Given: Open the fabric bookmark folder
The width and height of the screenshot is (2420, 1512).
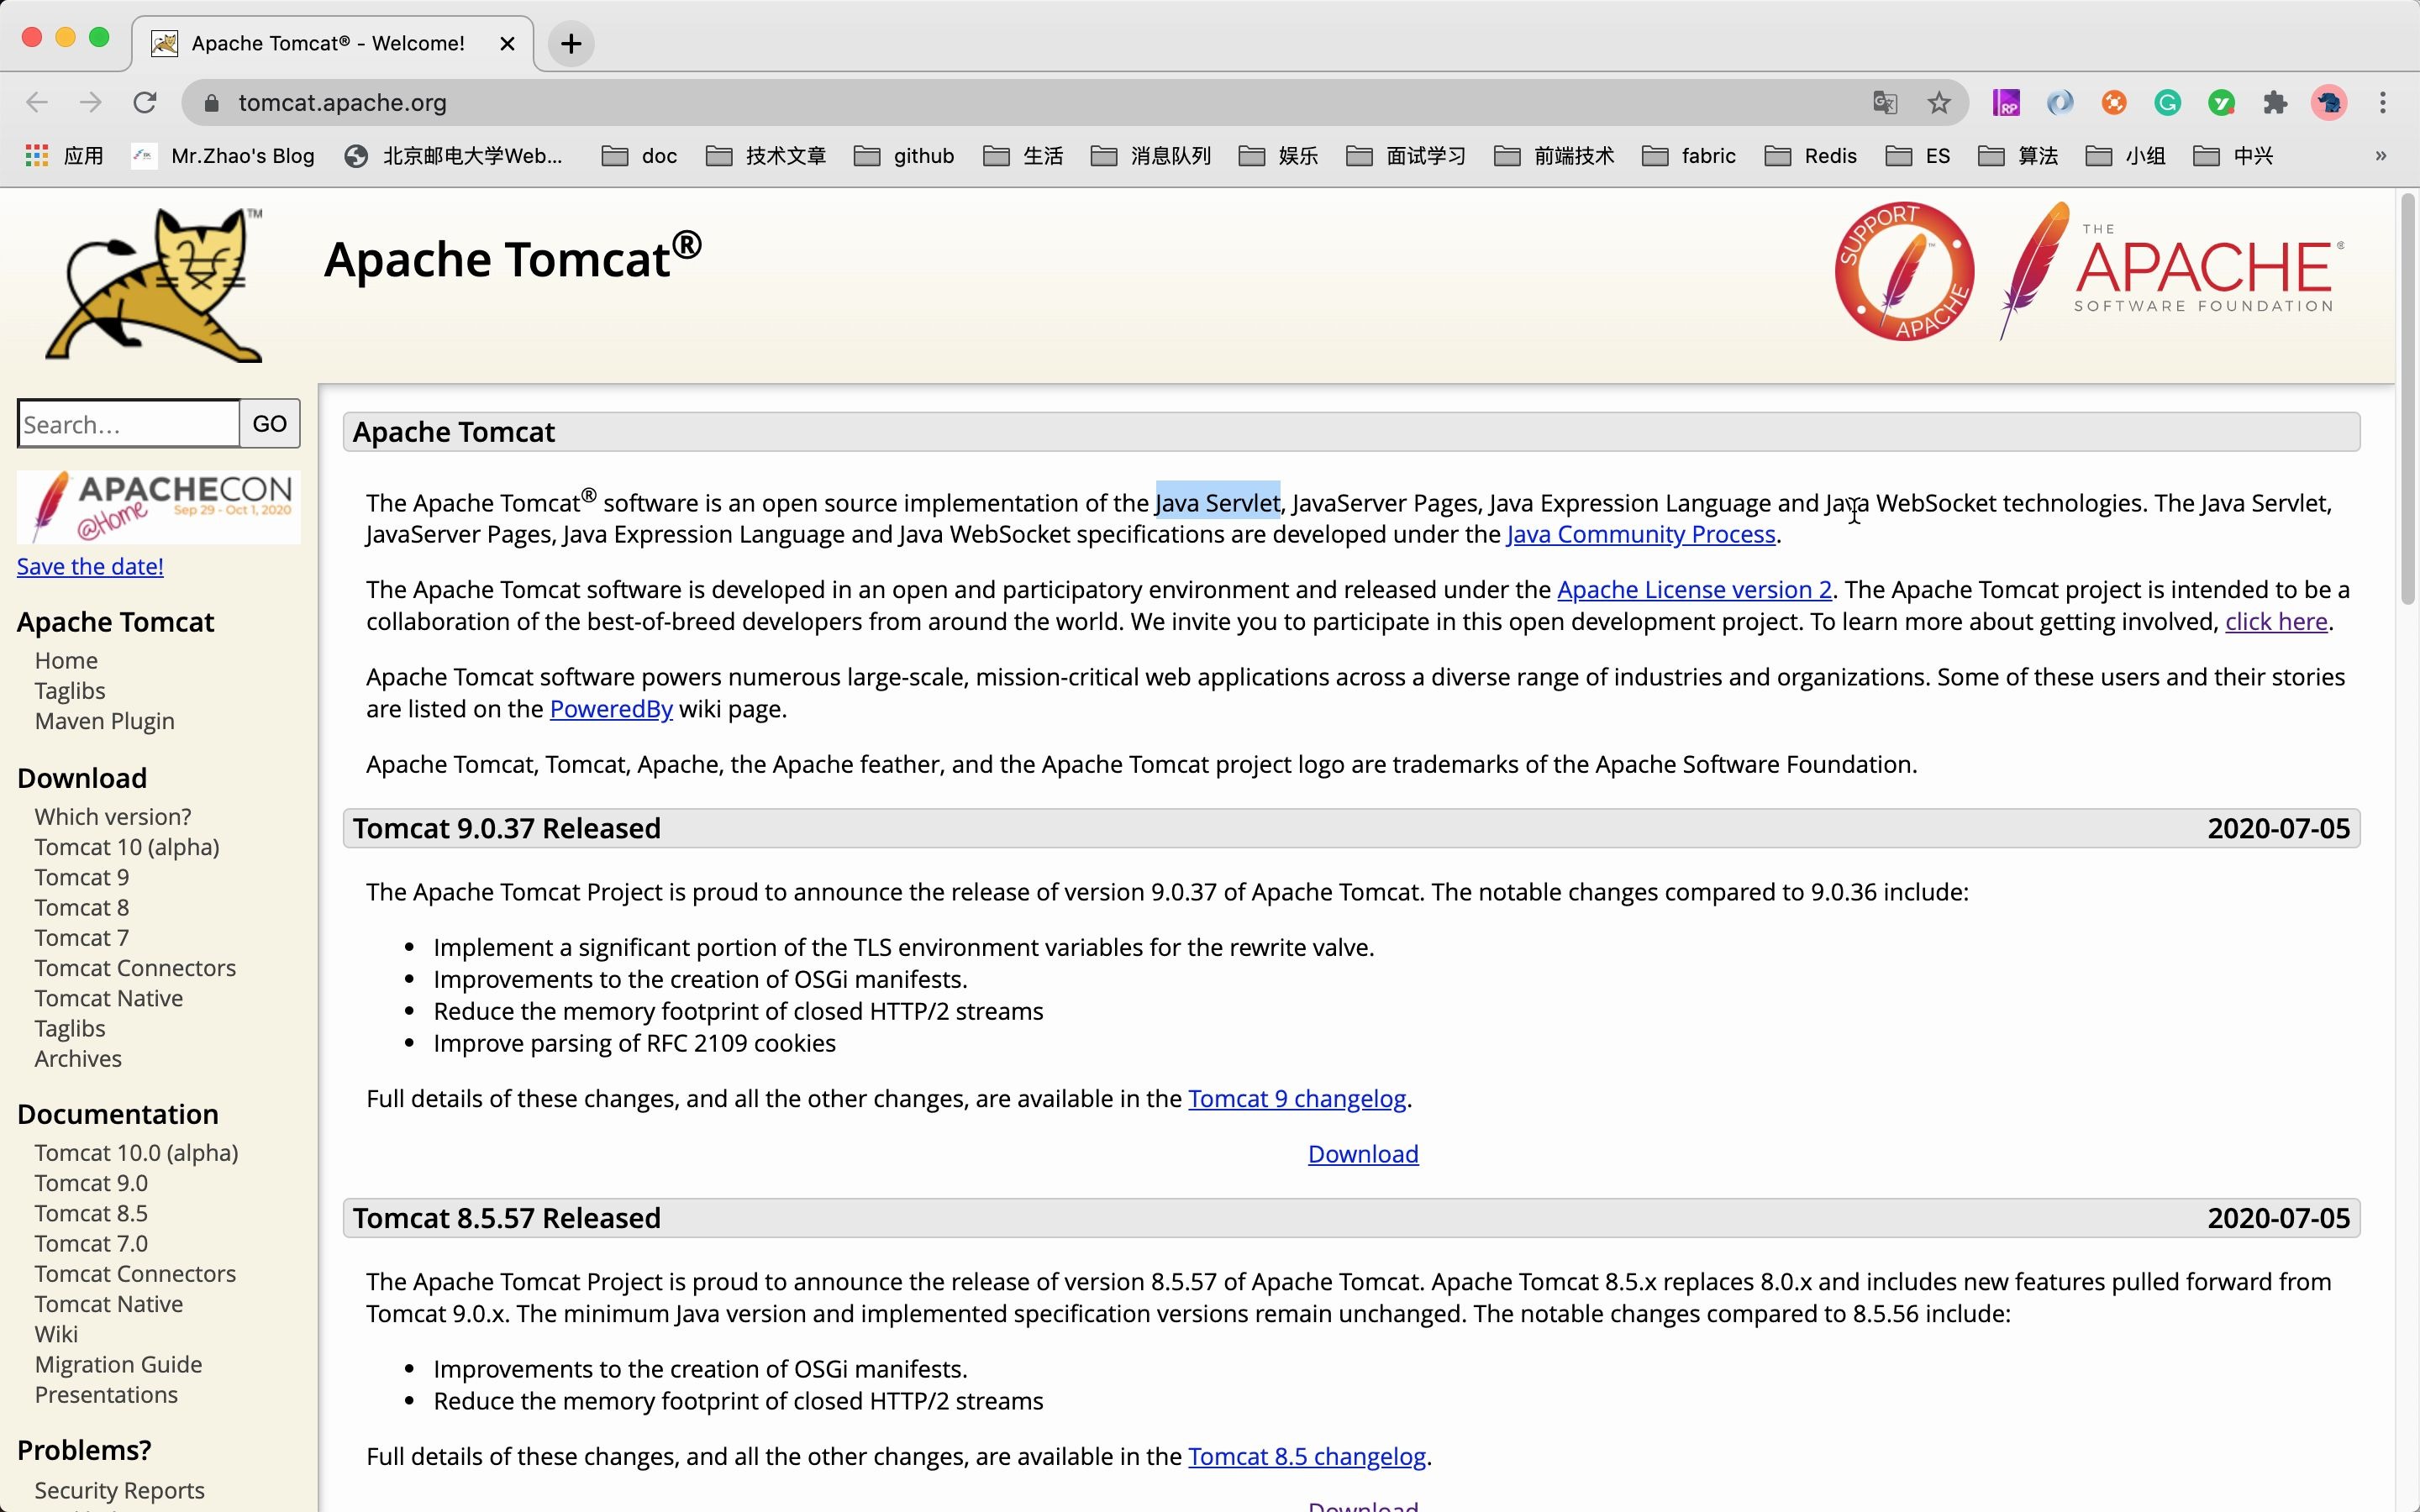Looking at the screenshot, I should (x=1689, y=155).
